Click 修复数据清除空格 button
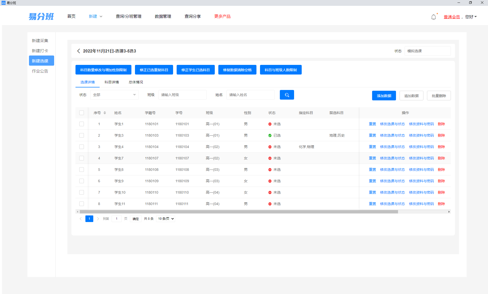 point(237,70)
